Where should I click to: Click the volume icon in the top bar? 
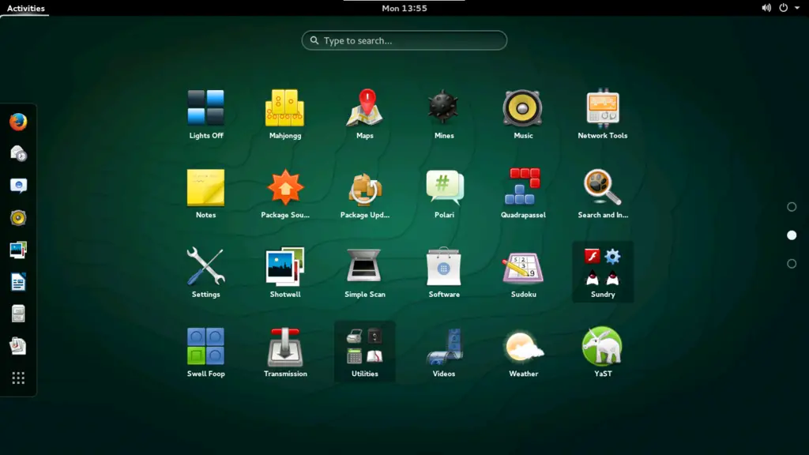[766, 8]
